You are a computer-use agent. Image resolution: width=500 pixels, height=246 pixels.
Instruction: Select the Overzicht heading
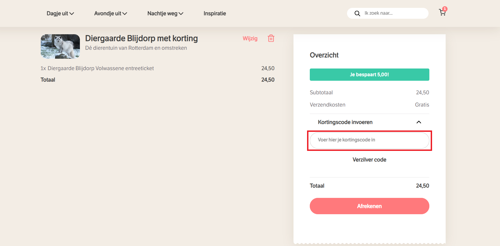pyautogui.click(x=324, y=55)
